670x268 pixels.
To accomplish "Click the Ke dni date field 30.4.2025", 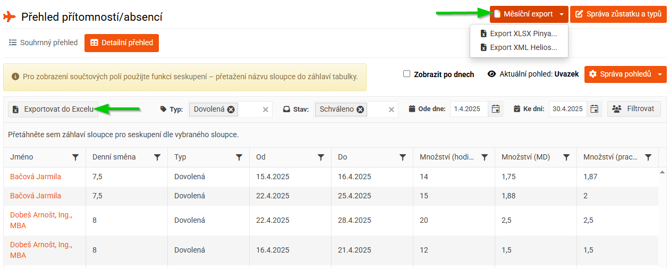I will 569,109.
